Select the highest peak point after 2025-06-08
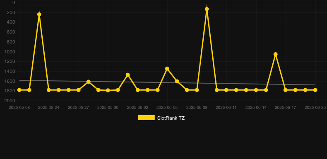The width and height of the screenshot is (327, 159). [x=207, y=9]
